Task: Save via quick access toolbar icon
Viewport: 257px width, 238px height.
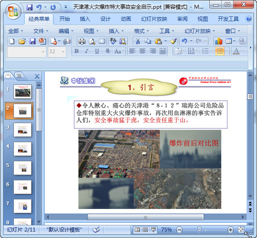Action: [30, 7]
